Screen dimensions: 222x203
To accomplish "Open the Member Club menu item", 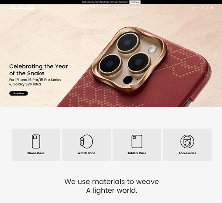I will click(120, 8).
